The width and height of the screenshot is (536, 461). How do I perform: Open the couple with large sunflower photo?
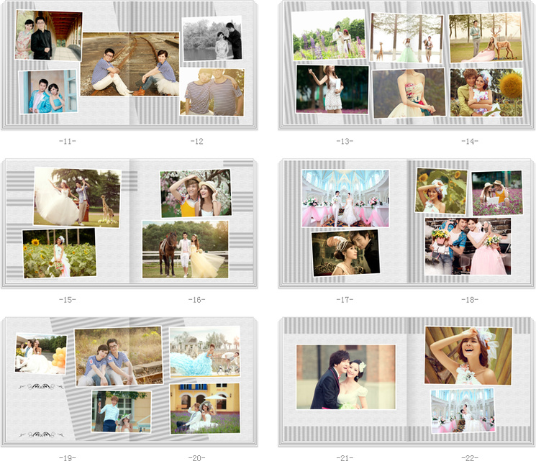(486, 92)
